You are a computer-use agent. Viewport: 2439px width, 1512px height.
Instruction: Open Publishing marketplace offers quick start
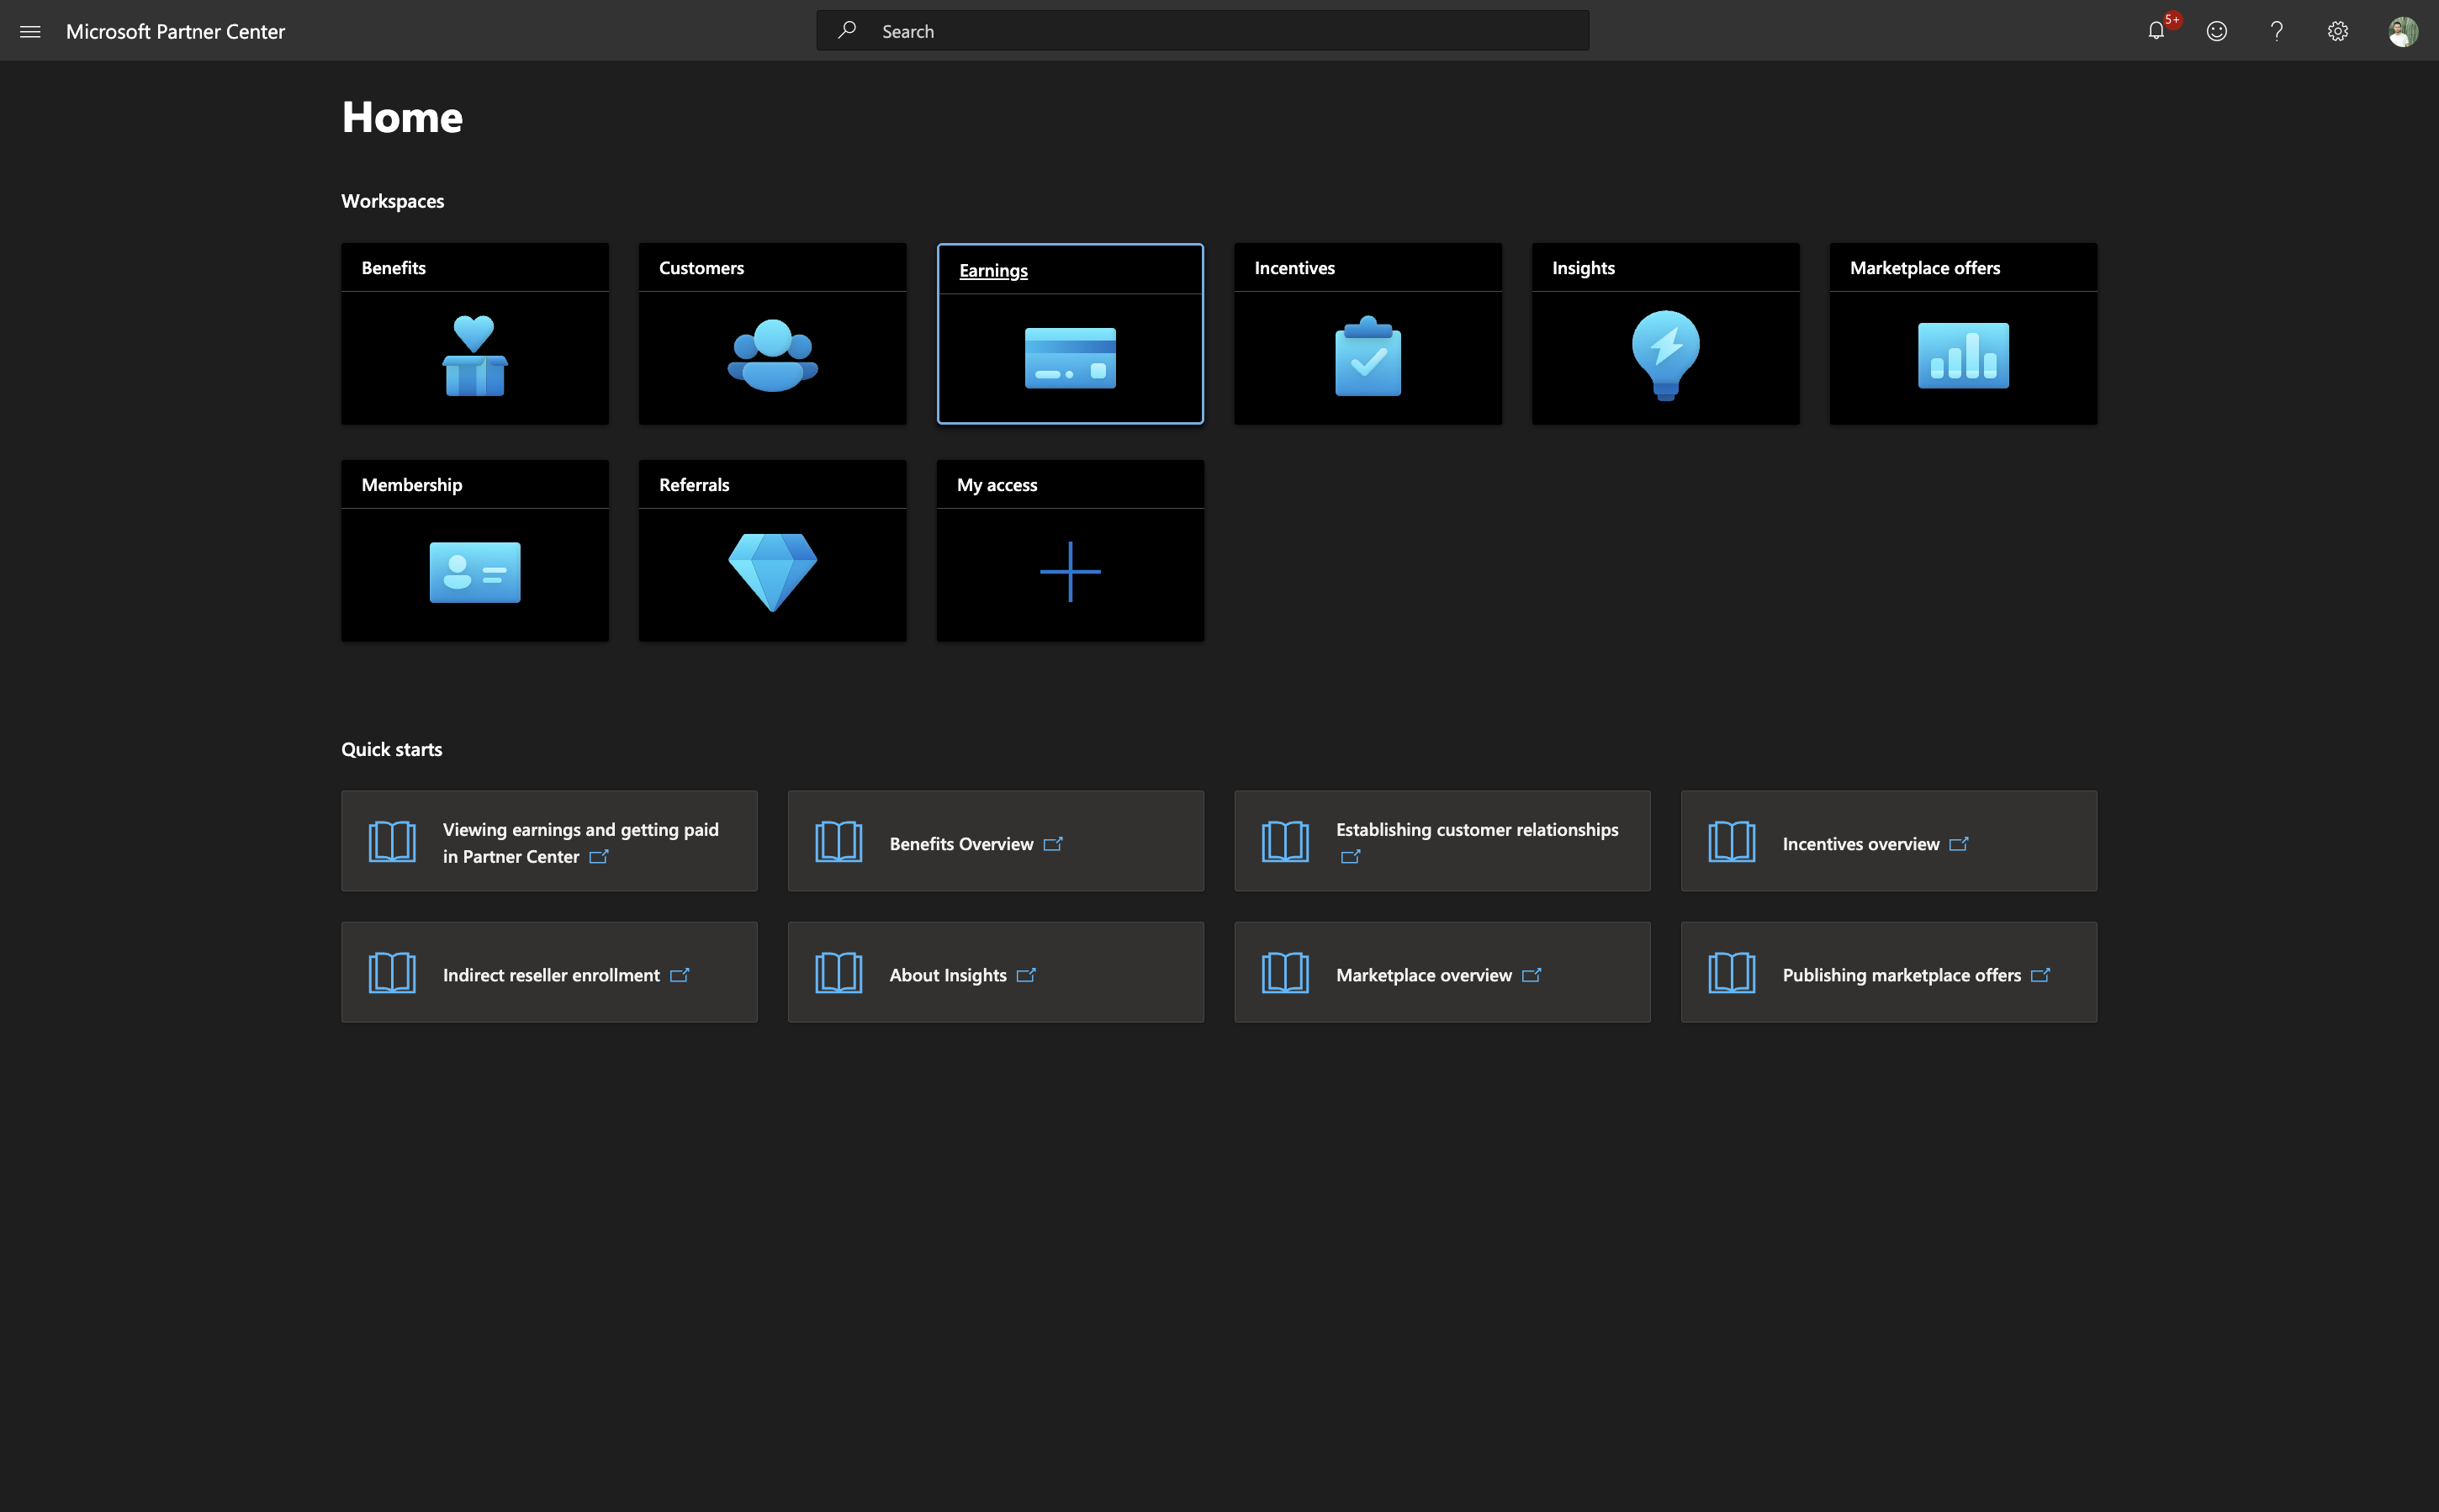tap(1889, 973)
